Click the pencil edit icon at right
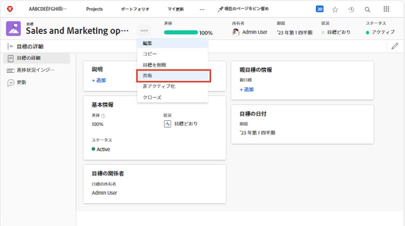Viewport: 405px width, 226px height. tap(395, 46)
